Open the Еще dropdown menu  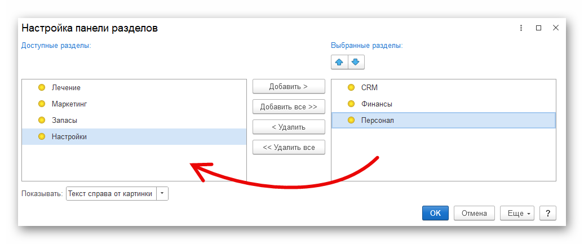(517, 213)
